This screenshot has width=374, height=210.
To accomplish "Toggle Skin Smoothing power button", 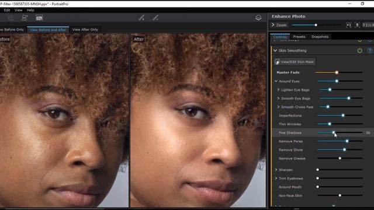I will (360, 51).
